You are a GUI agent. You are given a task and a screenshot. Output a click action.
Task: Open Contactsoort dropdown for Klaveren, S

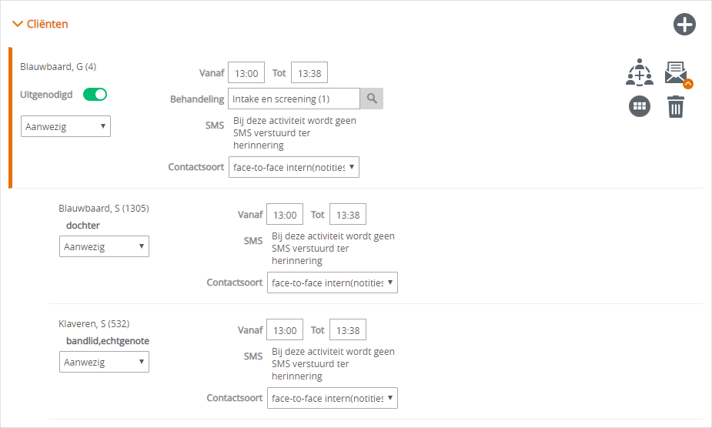[333, 398]
